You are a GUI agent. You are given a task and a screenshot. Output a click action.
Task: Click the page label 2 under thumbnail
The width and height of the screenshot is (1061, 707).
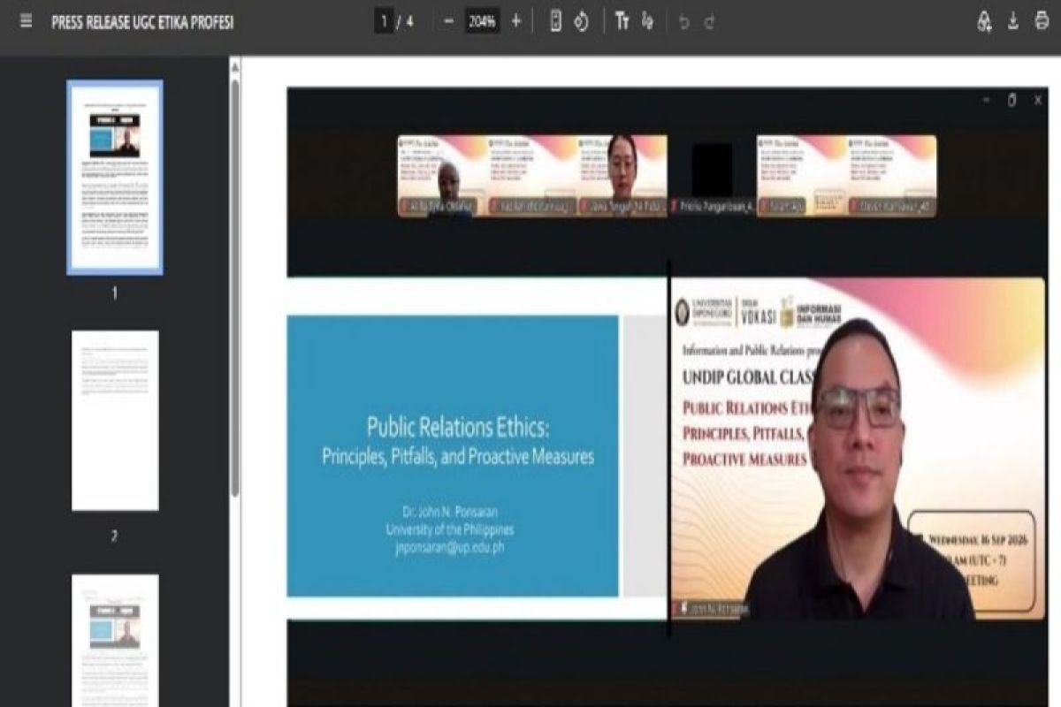click(x=114, y=536)
